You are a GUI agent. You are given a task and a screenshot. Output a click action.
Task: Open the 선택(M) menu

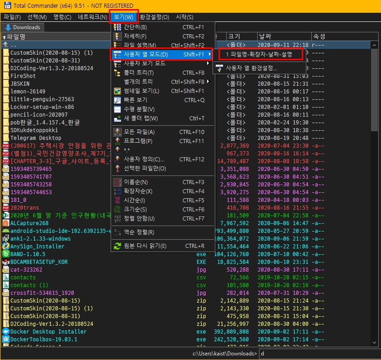[37, 17]
